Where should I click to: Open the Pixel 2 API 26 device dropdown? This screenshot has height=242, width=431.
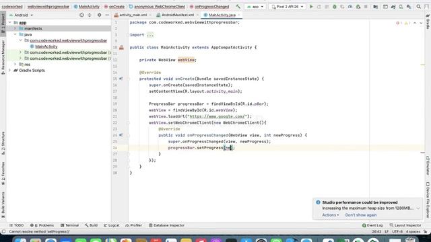[287, 7]
